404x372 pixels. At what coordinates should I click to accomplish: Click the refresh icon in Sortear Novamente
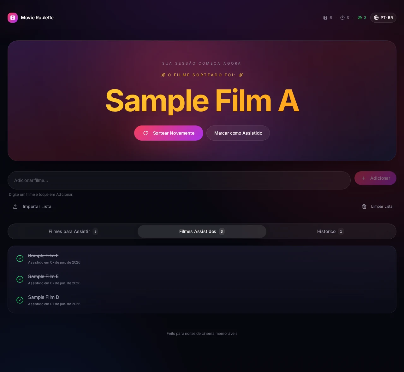pyautogui.click(x=146, y=133)
